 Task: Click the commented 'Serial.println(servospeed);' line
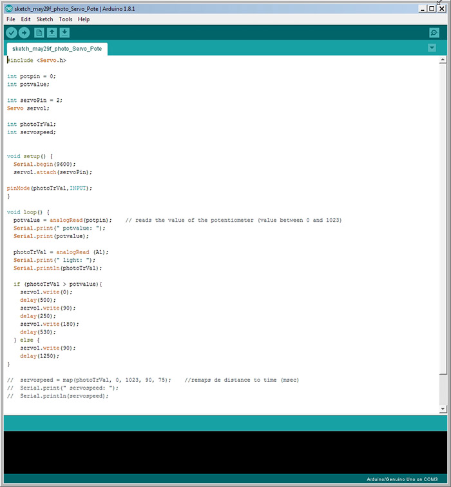tap(58, 396)
